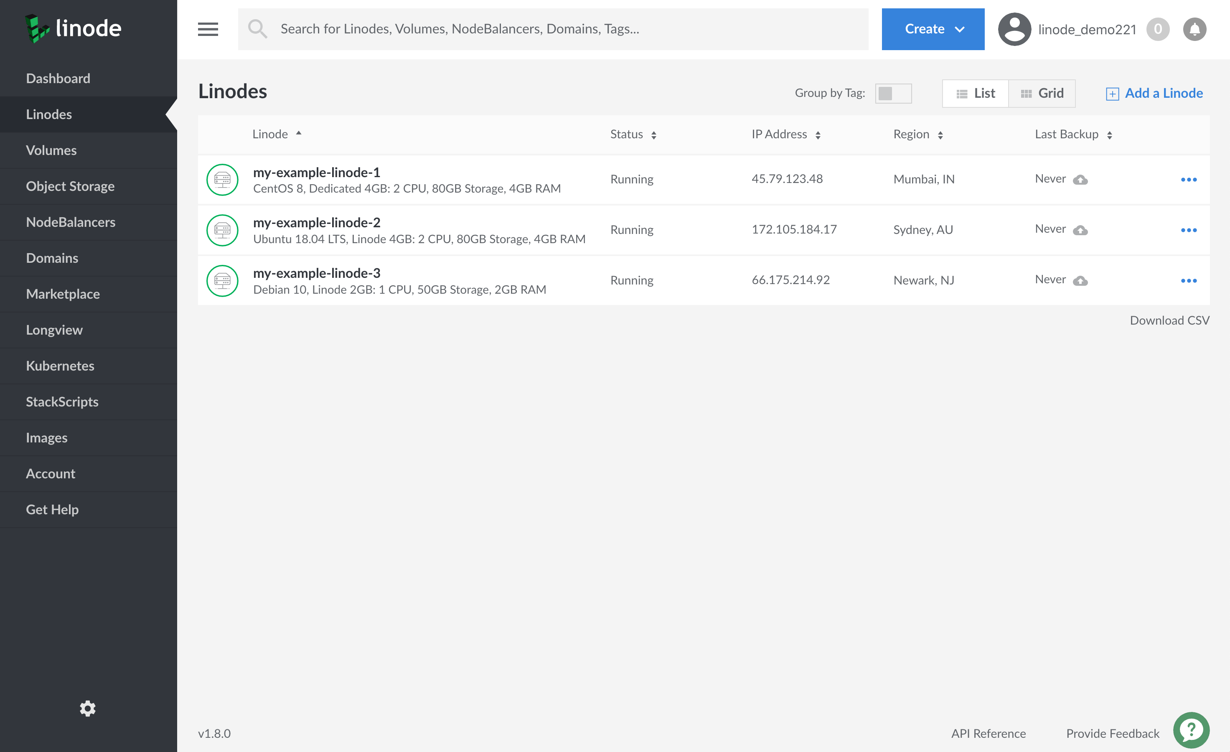This screenshot has height=752, width=1230.
Task: Open three-dot menu for my-example-linode-3
Action: 1189,280
